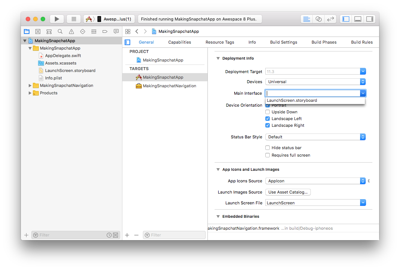Run the app with the Play button
Image resolution: width=400 pixels, height=270 pixels.
coord(57,19)
